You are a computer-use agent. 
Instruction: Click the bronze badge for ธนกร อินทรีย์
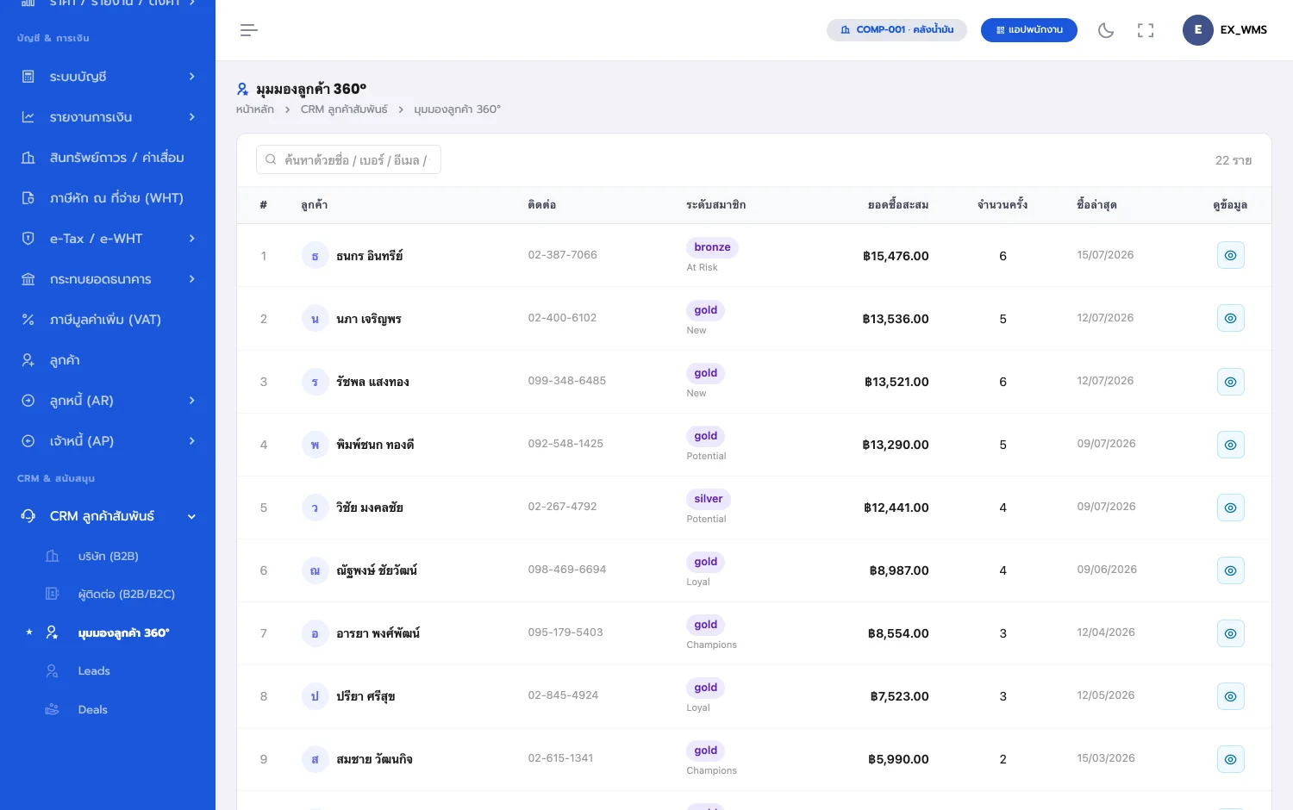(712, 247)
